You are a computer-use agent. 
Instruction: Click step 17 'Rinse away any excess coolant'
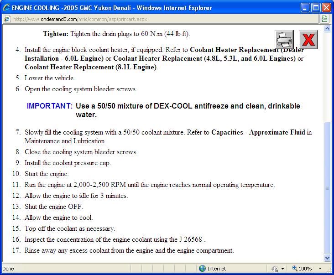point(129,250)
